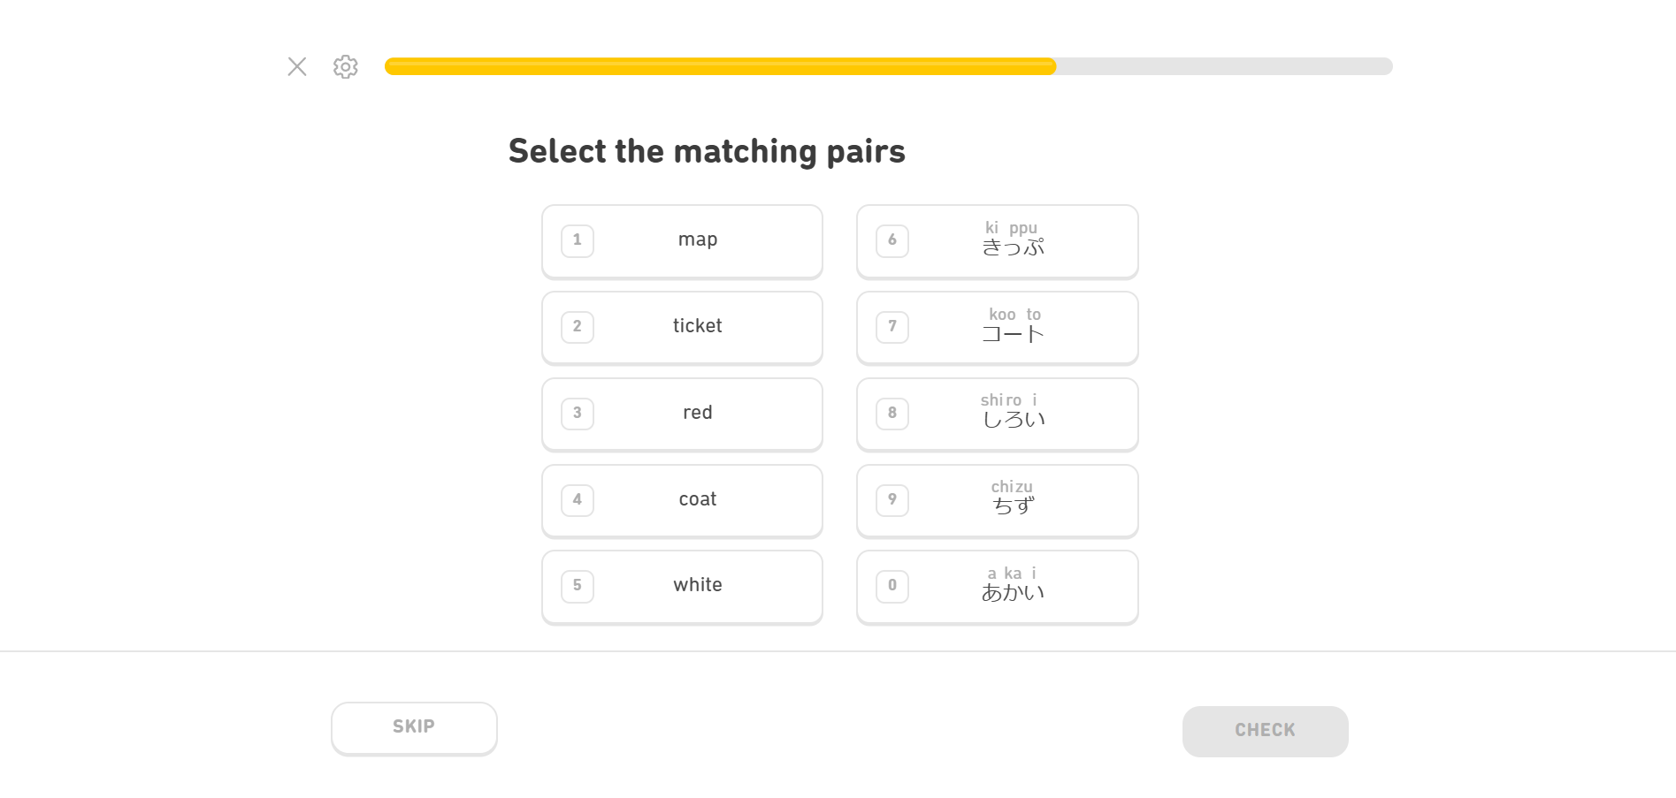Exit the lesson via the X icon
Viewport: 1676px width, 798px height.
pyautogui.click(x=296, y=66)
